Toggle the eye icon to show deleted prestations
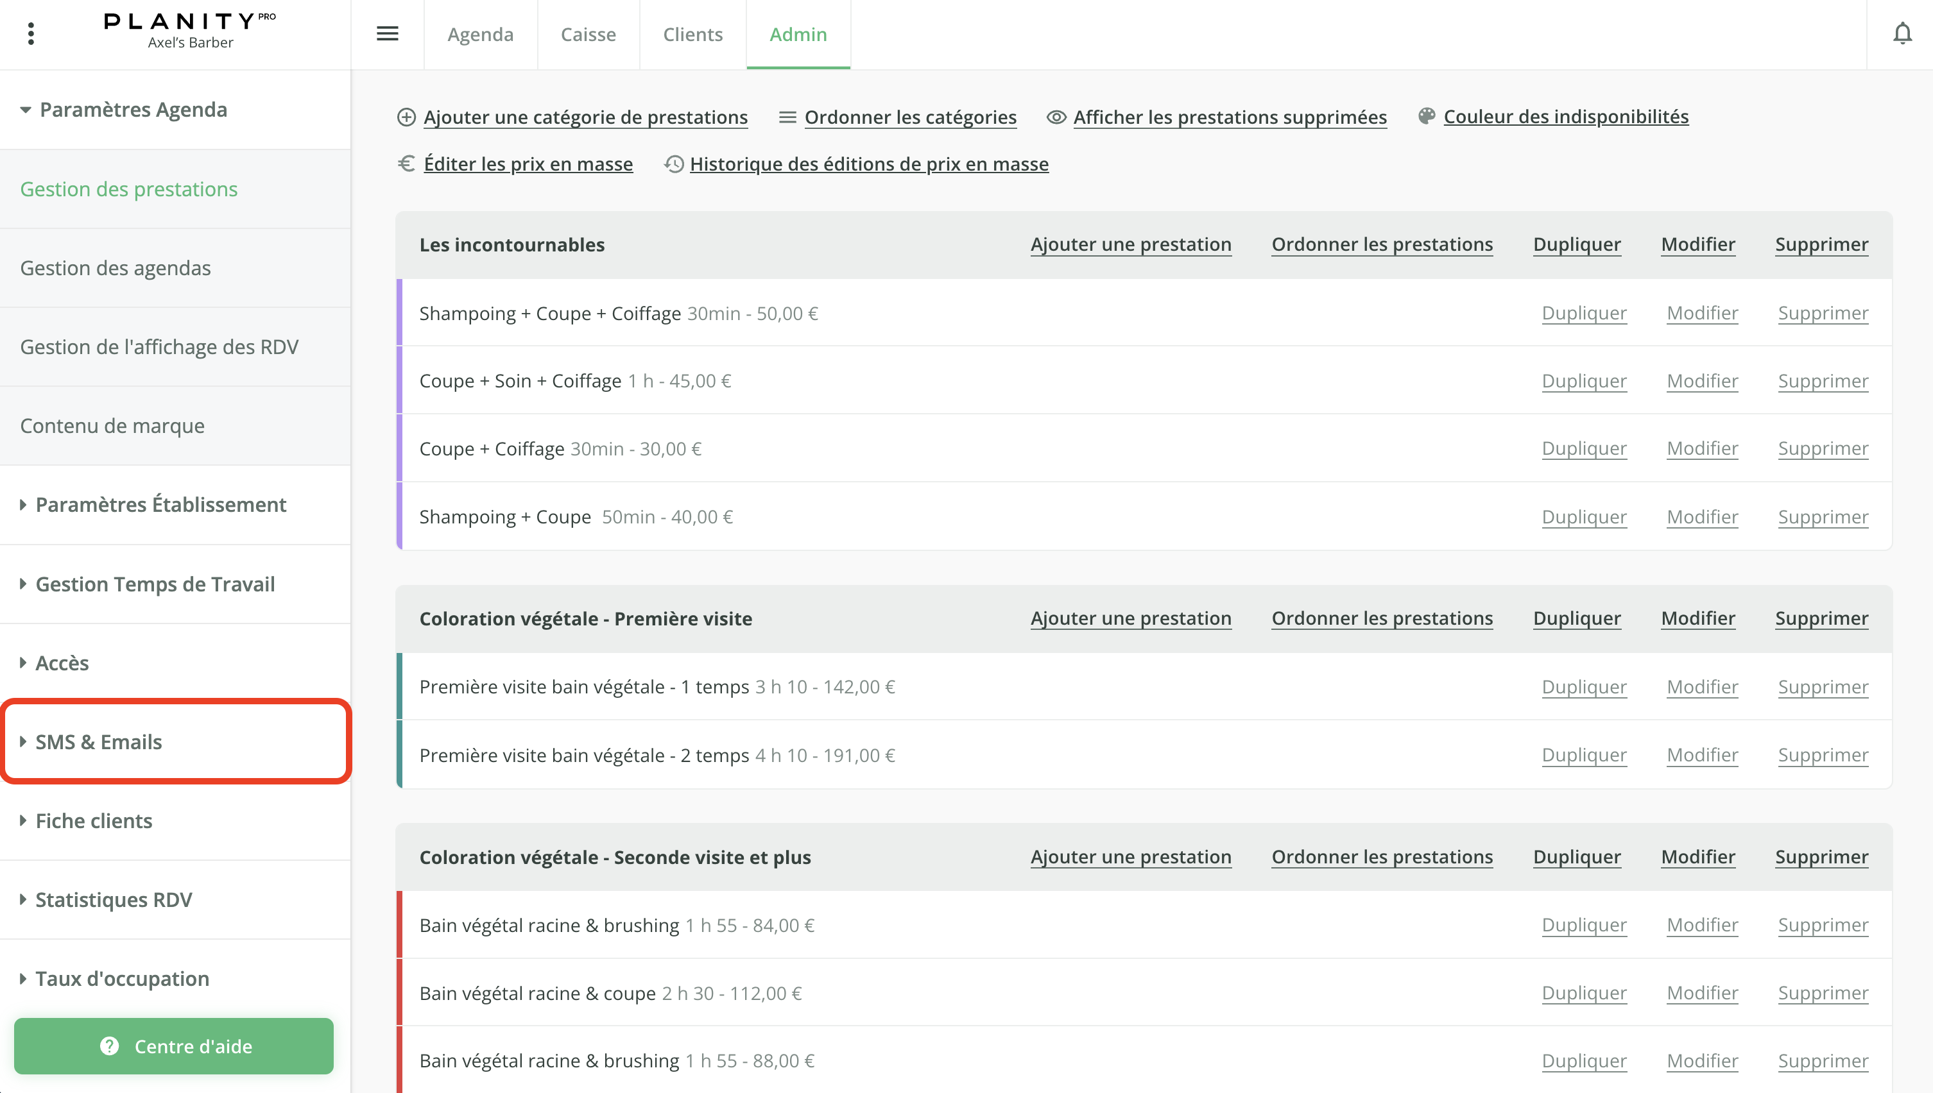1933x1093 pixels. pos(1055,117)
